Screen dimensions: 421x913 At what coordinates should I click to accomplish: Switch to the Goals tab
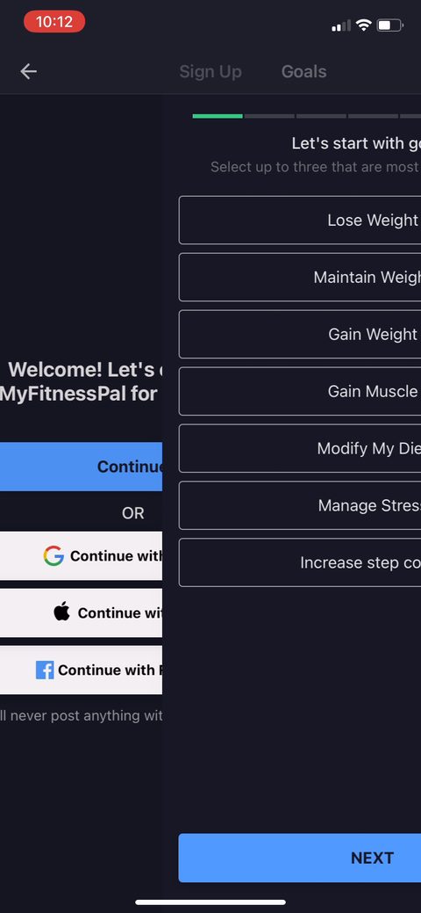(304, 72)
